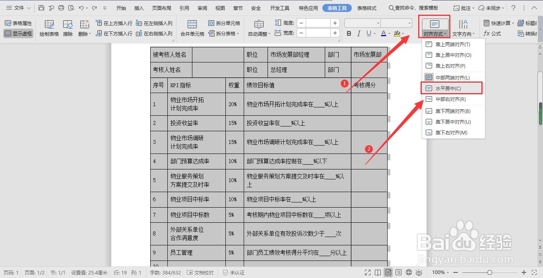This screenshot has width=543, height=278.
Task: Click the Print icon in quick toolbar
Action: tap(61, 8)
